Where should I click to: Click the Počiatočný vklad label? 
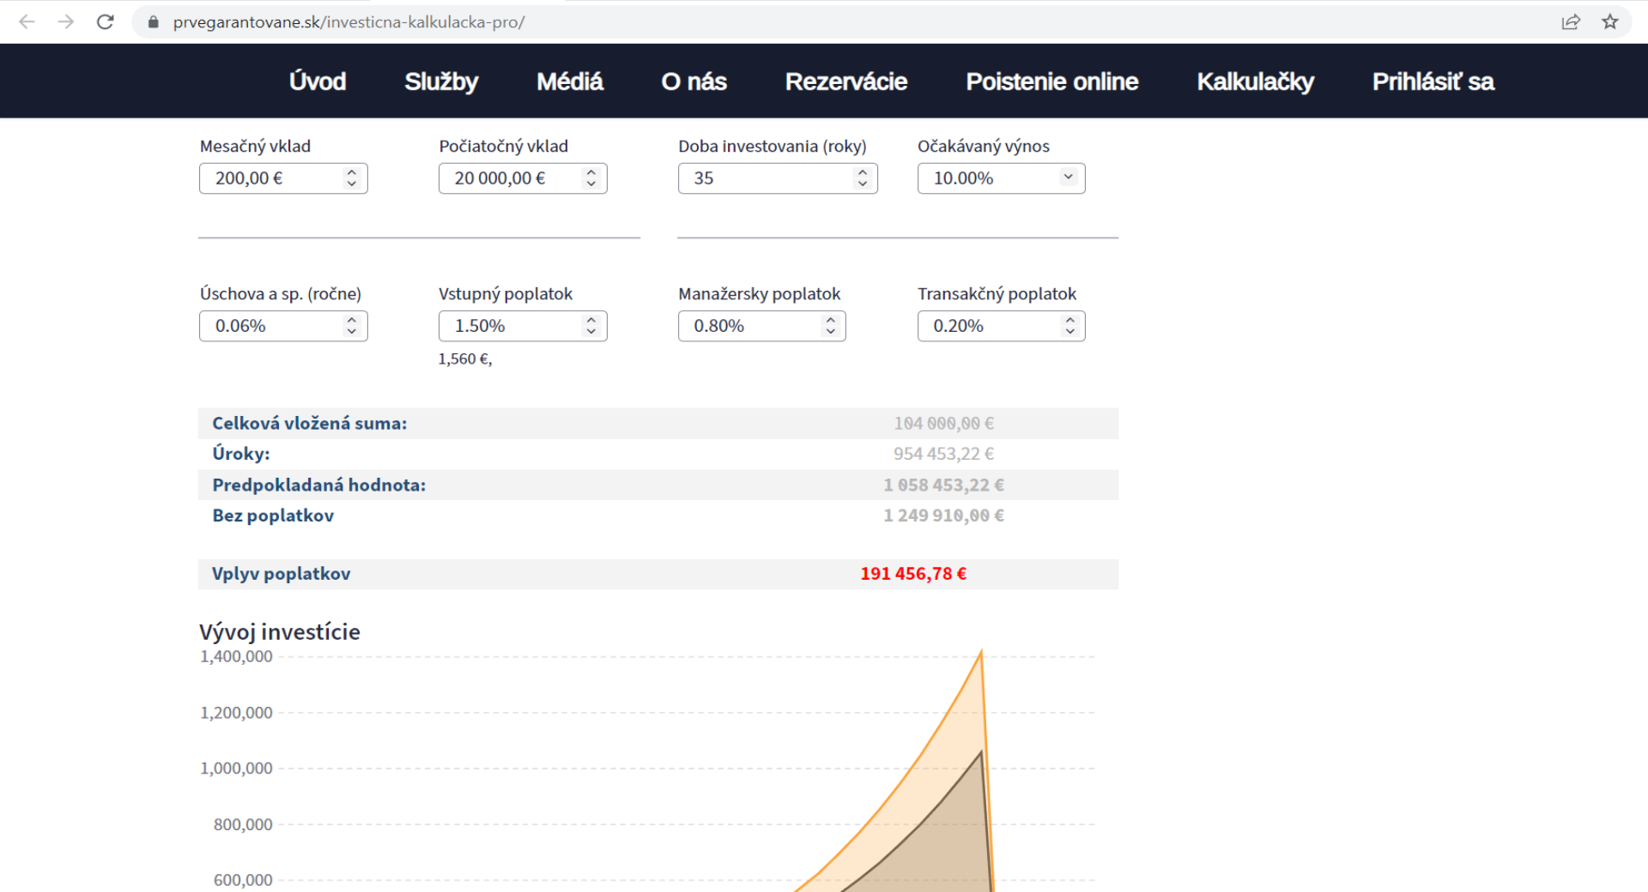click(504, 147)
